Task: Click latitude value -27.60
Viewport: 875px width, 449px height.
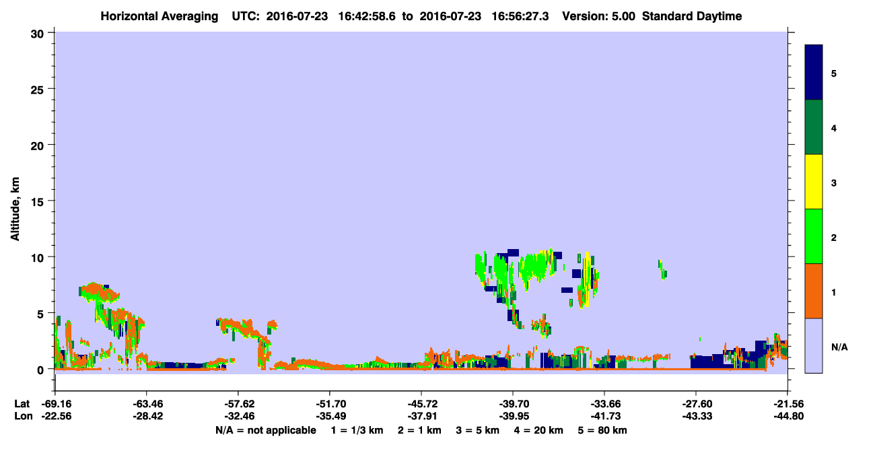Action: pos(696,404)
